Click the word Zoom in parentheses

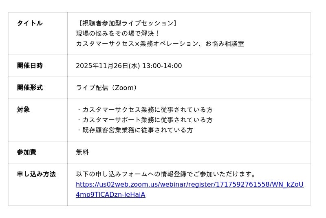pyautogui.click(x=124, y=88)
